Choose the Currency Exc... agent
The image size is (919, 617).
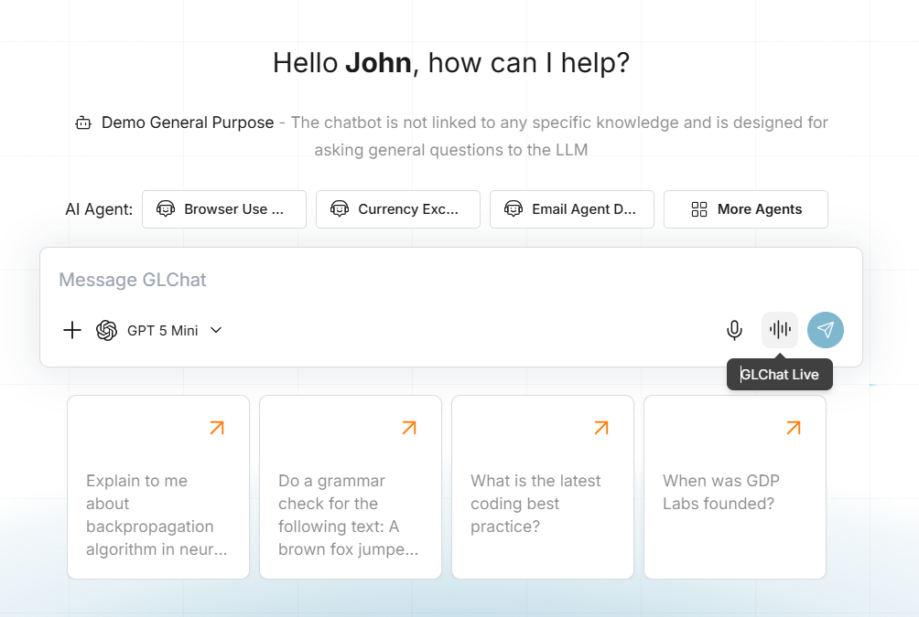click(x=398, y=209)
